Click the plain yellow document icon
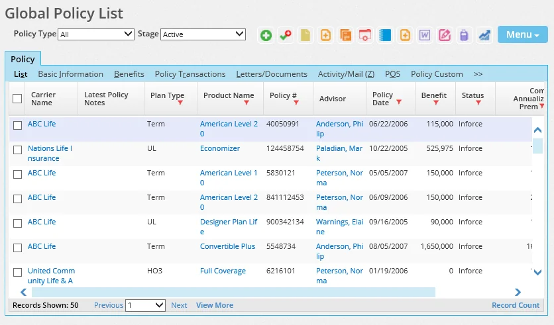554x325 pixels. point(305,35)
